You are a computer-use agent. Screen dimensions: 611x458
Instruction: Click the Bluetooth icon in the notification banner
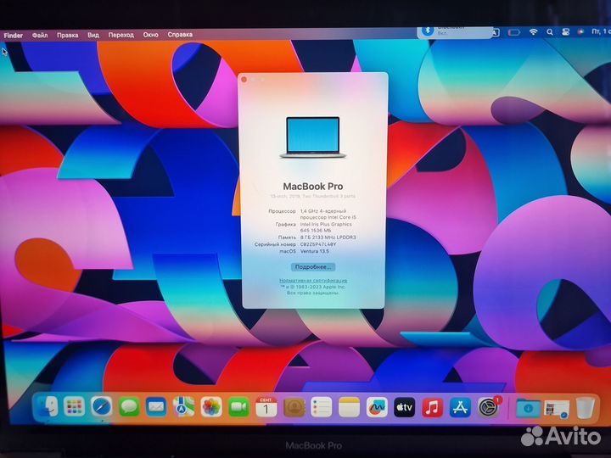point(428,31)
